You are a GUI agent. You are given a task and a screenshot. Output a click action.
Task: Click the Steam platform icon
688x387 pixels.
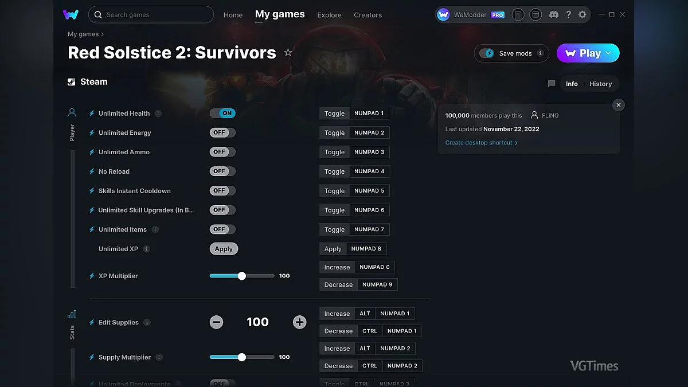tap(72, 82)
